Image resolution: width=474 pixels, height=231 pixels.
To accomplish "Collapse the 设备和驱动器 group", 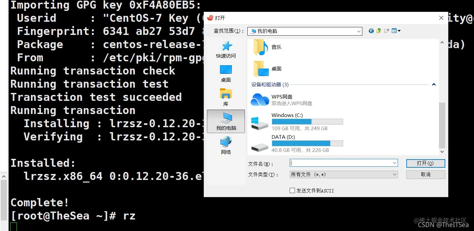I will pyautogui.click(x=434, y=85).
